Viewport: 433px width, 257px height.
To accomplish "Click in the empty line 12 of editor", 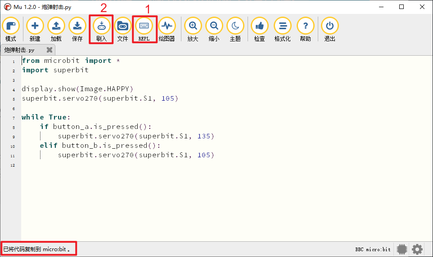I will click(135, 165).
